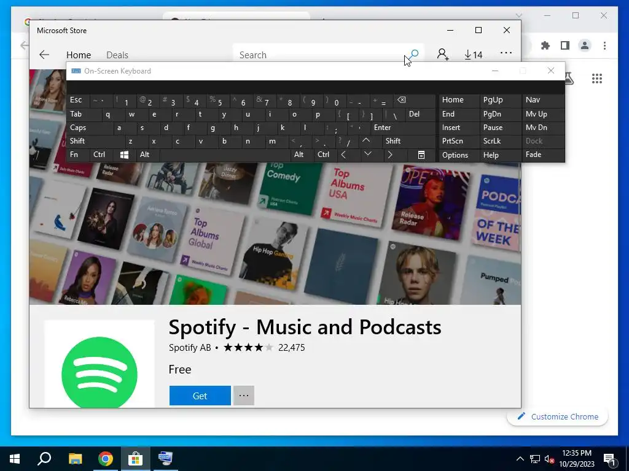Viewport: 629px width, 471px height.
Task: Open Chrome Extensions puzzle icon
Action: pos(545,45)
